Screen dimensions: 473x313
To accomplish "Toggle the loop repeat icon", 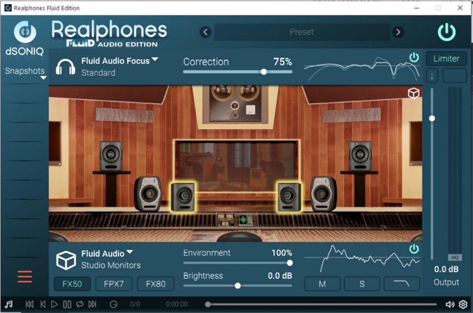I will click(x=79, y=304).
